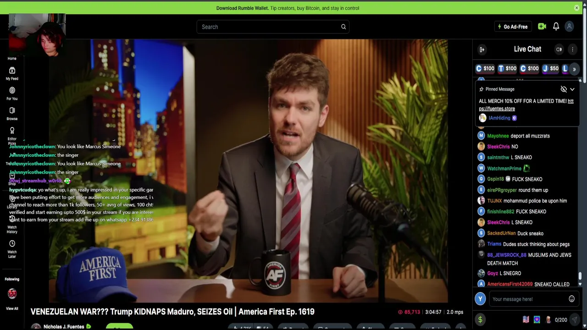
Task: Click chat scrollbar down arrow
Action: click(580, 285)
